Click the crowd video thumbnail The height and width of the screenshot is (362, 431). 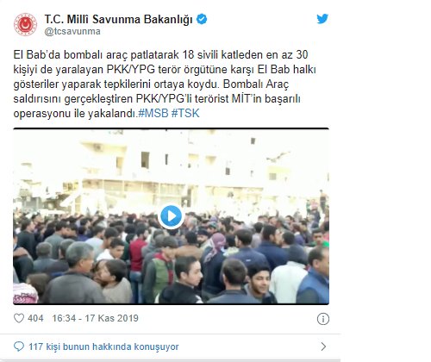(171, 216)
